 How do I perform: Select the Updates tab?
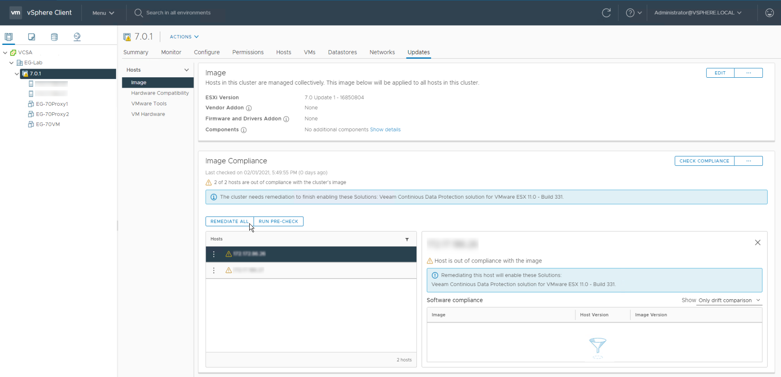(x=419, y=52)
